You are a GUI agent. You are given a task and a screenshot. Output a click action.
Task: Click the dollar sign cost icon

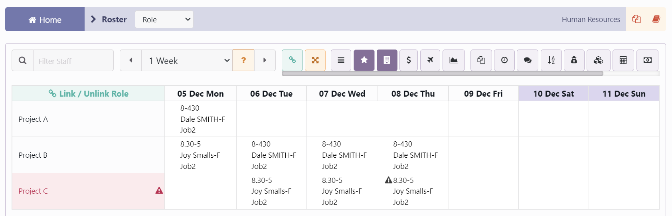(409, 60)
